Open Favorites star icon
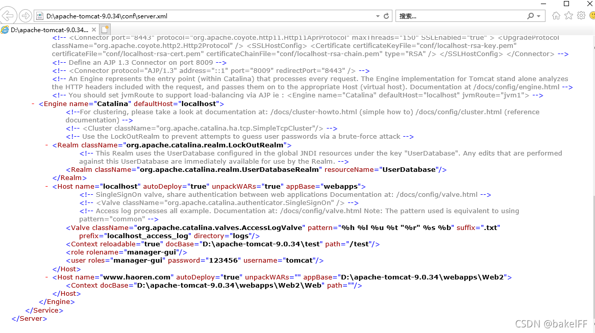Viewport: 595px width, 333px height. point(568,15)
